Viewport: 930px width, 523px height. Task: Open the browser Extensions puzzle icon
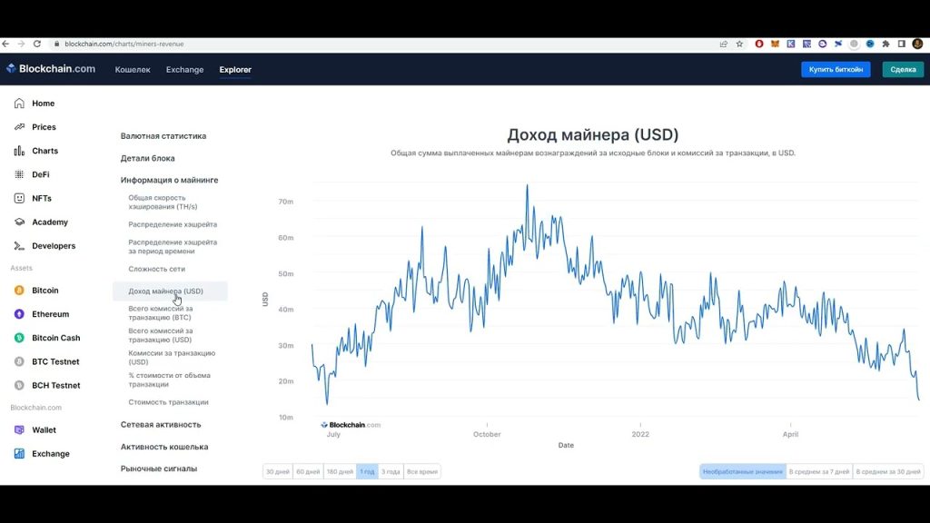coord(885,44)
